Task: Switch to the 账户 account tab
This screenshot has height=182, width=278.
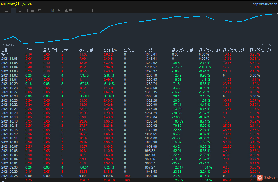Action: pos(68,11)
